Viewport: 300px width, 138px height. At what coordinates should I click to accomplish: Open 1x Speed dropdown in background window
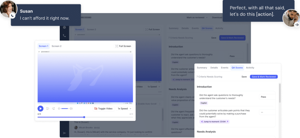click(x=154, y=87)
